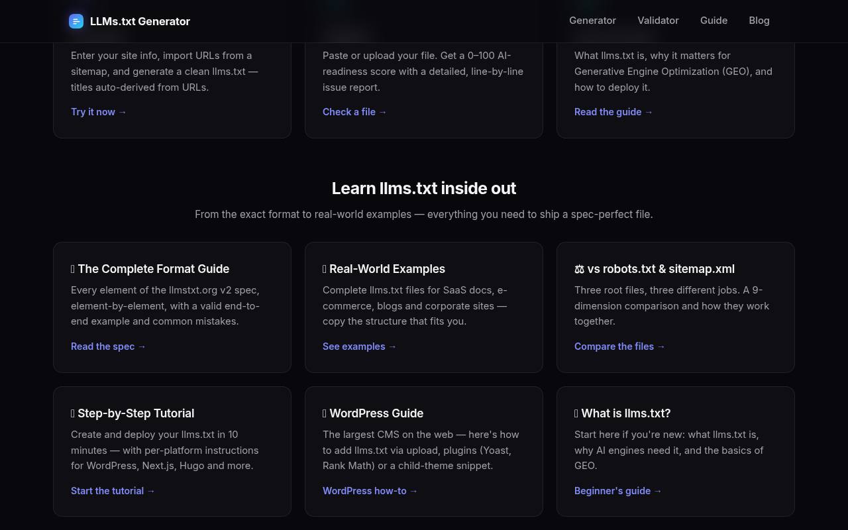The height and width of the screenshot is (530, 848).
Task: Click the description starting Start here if you're new
Action: (x=669, y=450)
